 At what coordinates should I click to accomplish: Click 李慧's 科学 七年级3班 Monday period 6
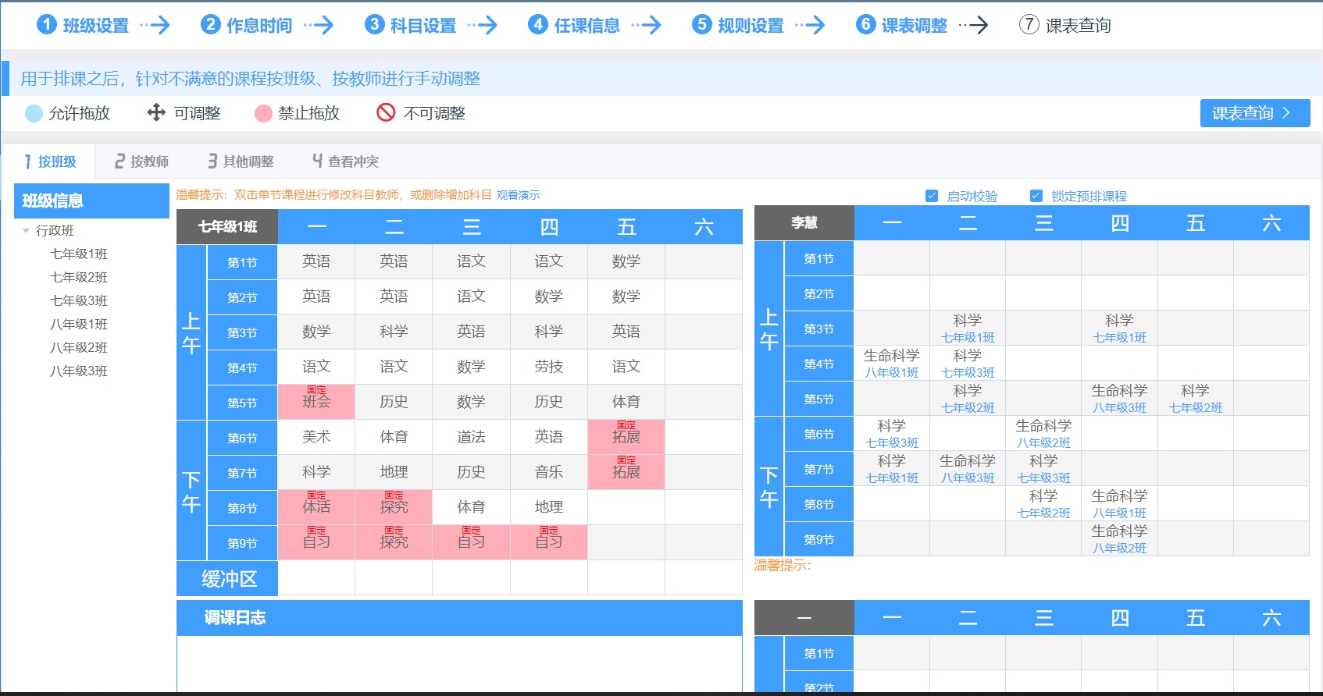point(892,434)
